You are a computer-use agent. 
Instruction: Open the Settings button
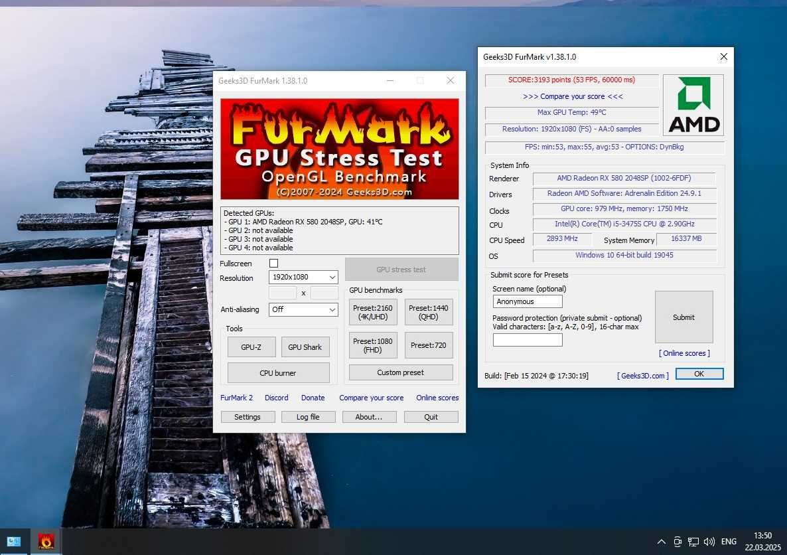coord(248,417)
